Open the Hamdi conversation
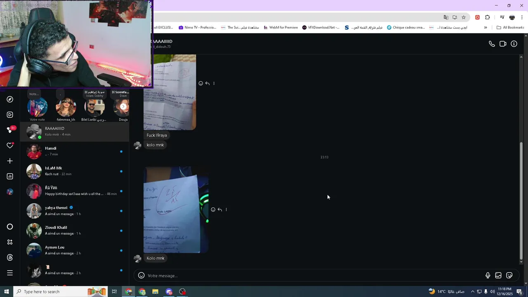528x297 pixels. pos(75,151)
